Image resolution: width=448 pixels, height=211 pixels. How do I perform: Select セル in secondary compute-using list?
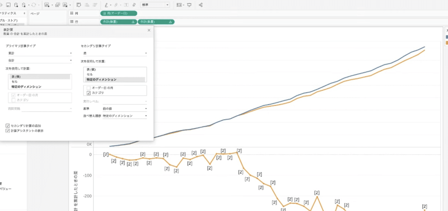coord(115,74)
